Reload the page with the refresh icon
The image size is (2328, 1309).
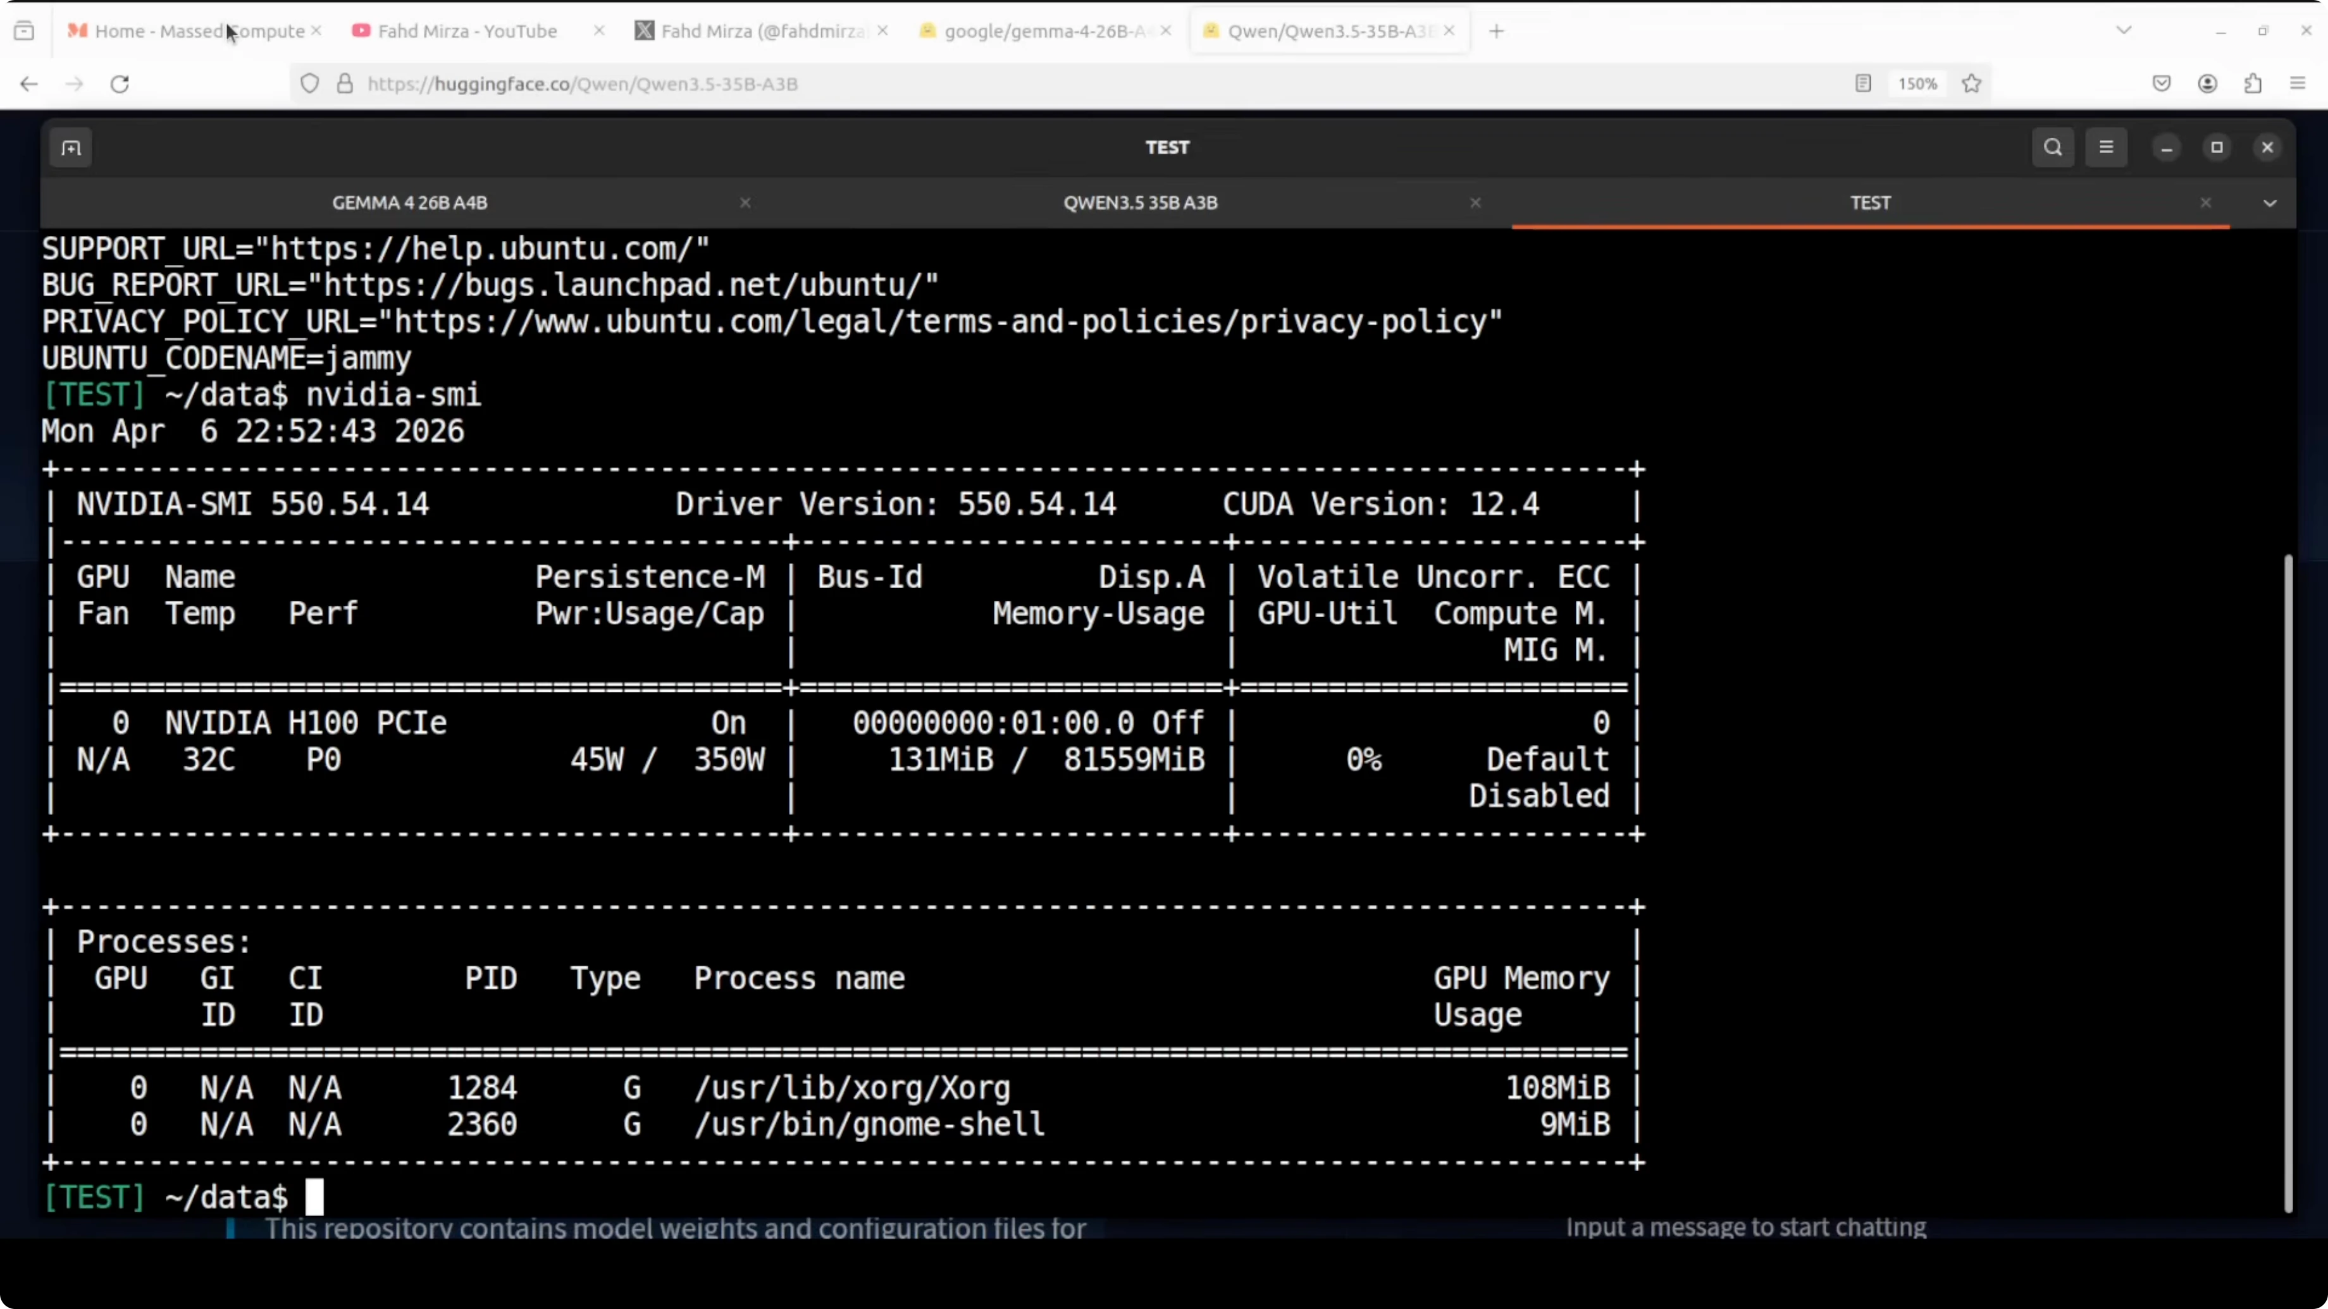(120, 84)
